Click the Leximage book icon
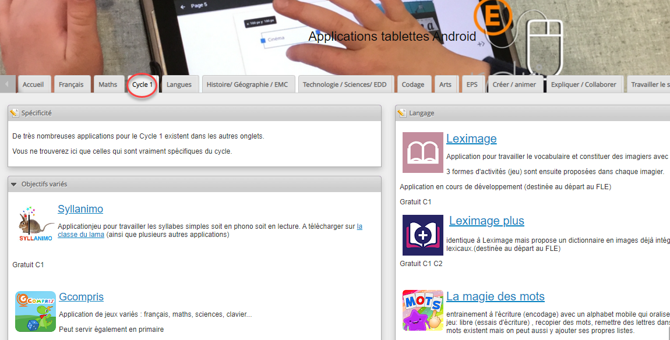Screen dimensions: 670x340 [423, 153]
